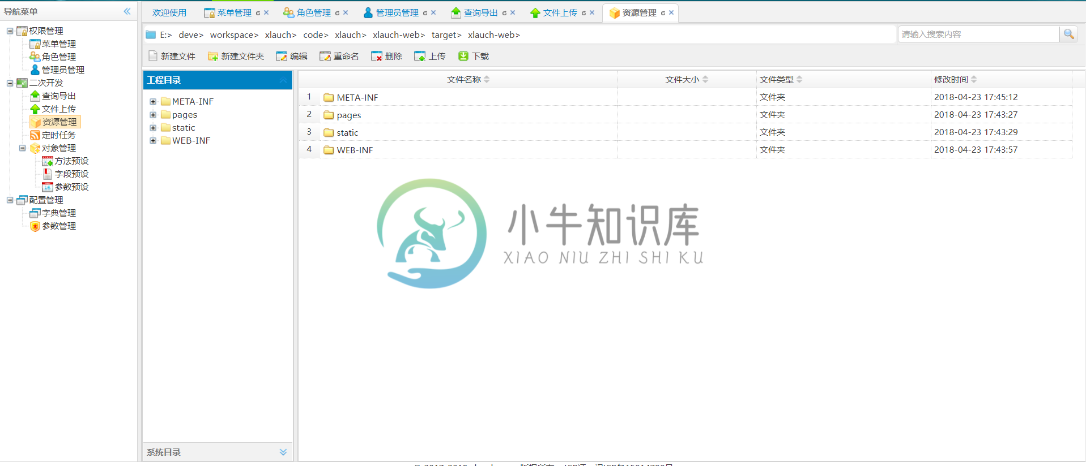The width and height of the screenshot is (1086, 466).
Task: Collapse the 对象管理 tree node
Action: coord(23,148)
